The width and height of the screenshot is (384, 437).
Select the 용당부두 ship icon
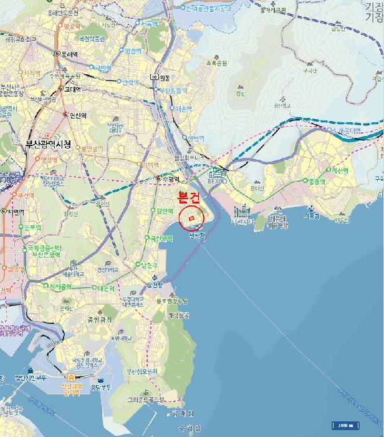[x=100, y=381]
